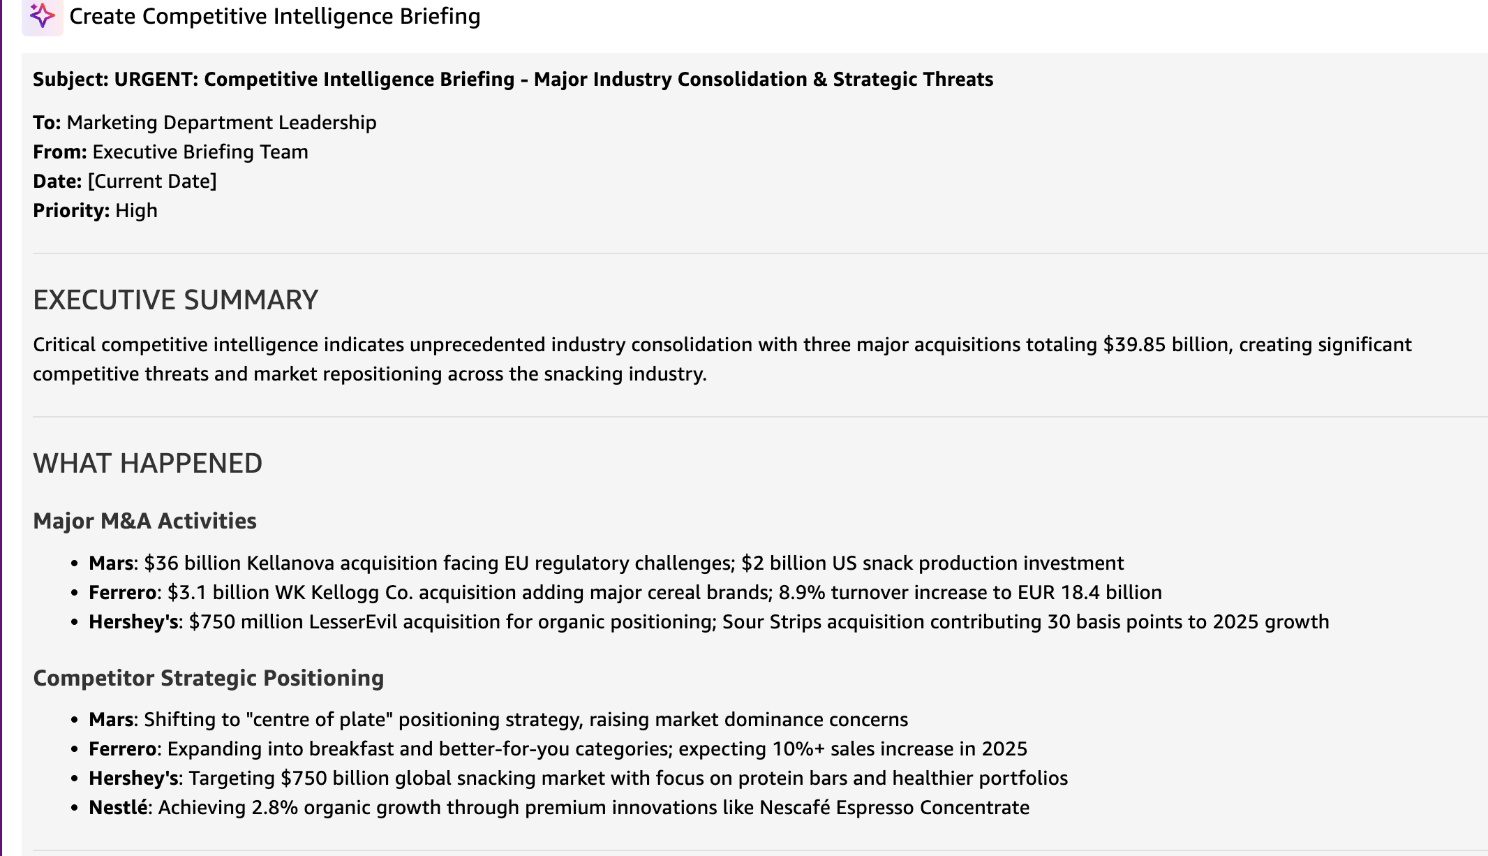Click the EXECUTIVE SUMMARY heading
The image size is (1488, 856).
tap(175, 300)
